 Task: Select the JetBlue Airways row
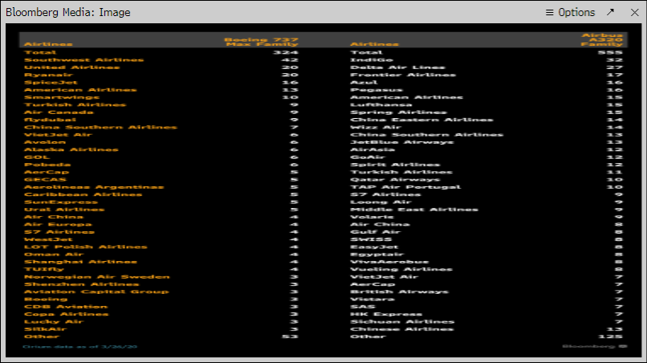click(486, 142)
